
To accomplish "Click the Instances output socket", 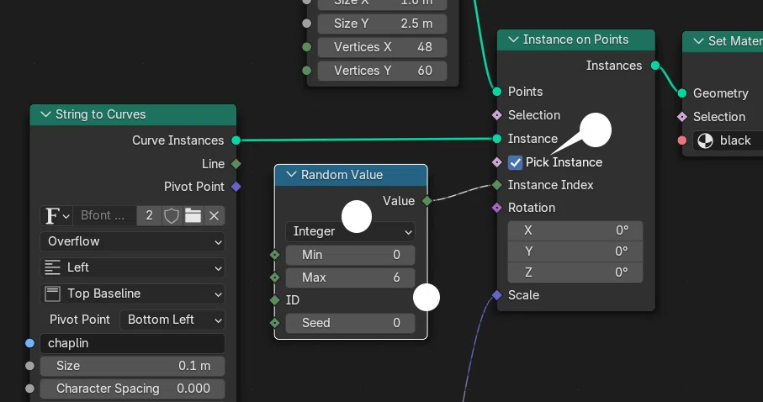I will [x=655, y=66].
